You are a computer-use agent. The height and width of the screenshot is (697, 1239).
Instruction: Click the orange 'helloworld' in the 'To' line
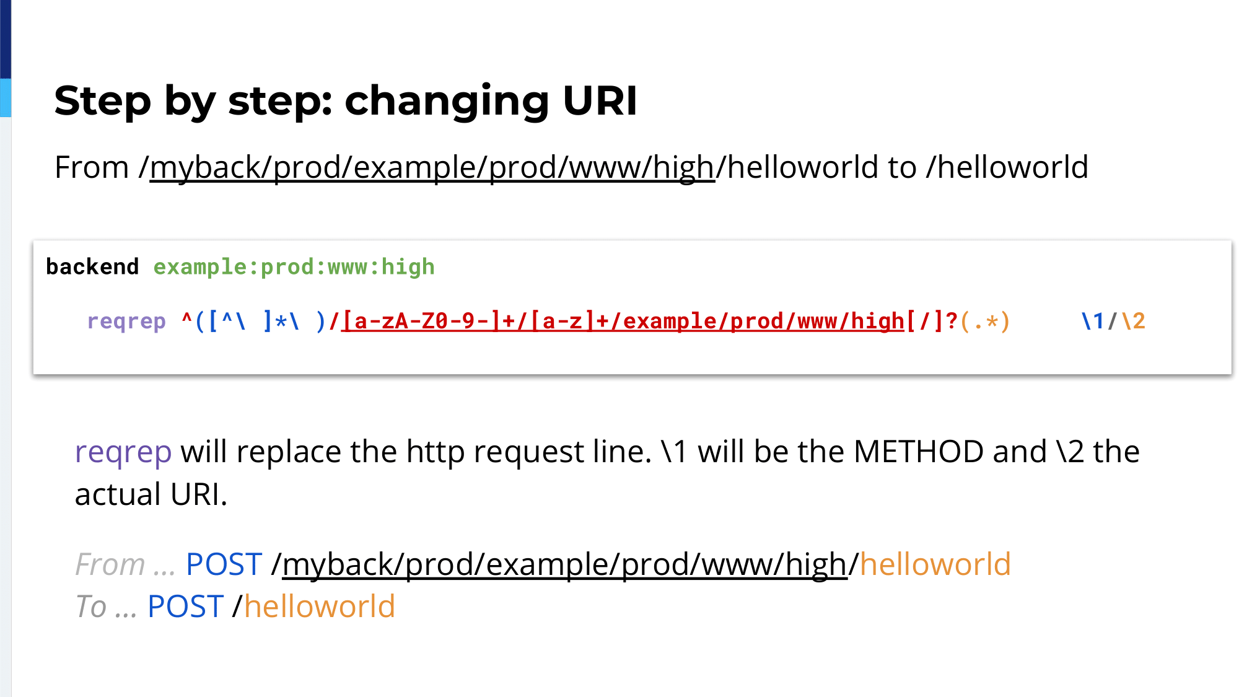[x=320, y=607]
